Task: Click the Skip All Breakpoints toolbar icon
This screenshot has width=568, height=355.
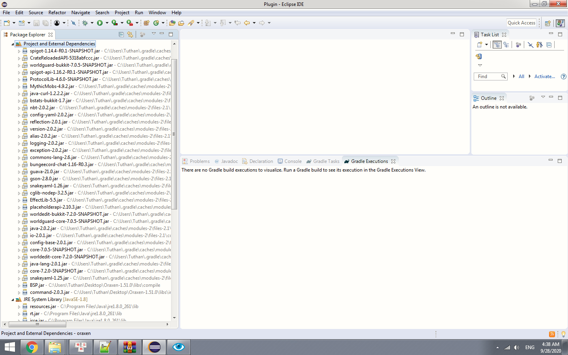Action: 73,23
